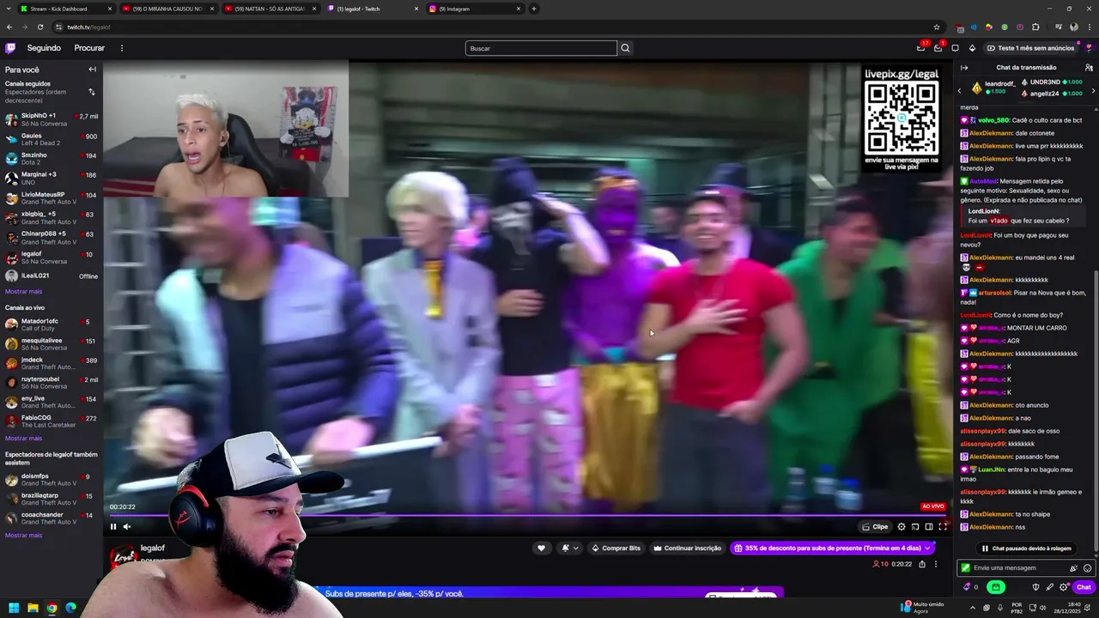Open the stream more options dots

tap(936, 564)
